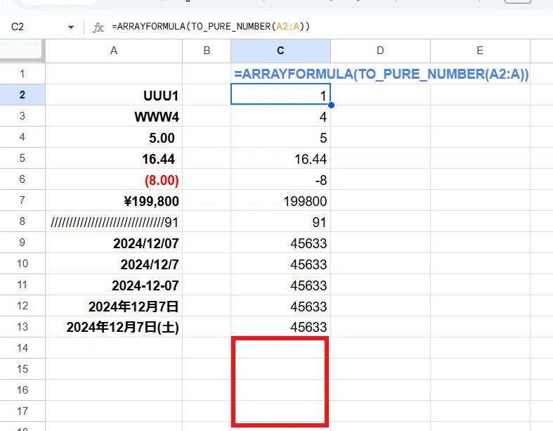Click cell A12 containing 2024年12月7日

[114, 306]
